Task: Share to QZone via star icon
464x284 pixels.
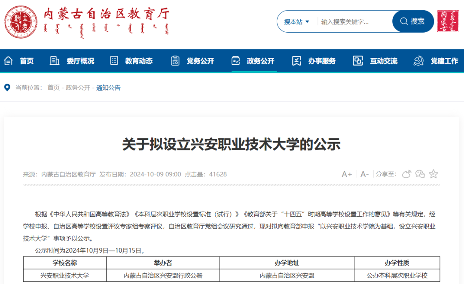Action: point(433,174)
